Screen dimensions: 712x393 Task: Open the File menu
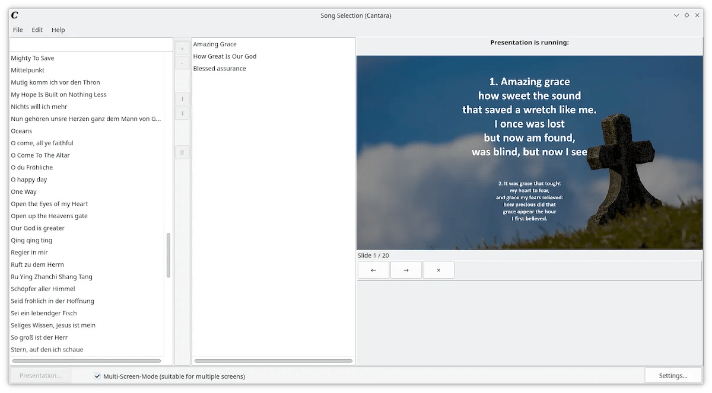click(18, 30)
